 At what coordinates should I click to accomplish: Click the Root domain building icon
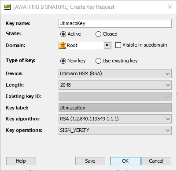[x=63, y=45]
